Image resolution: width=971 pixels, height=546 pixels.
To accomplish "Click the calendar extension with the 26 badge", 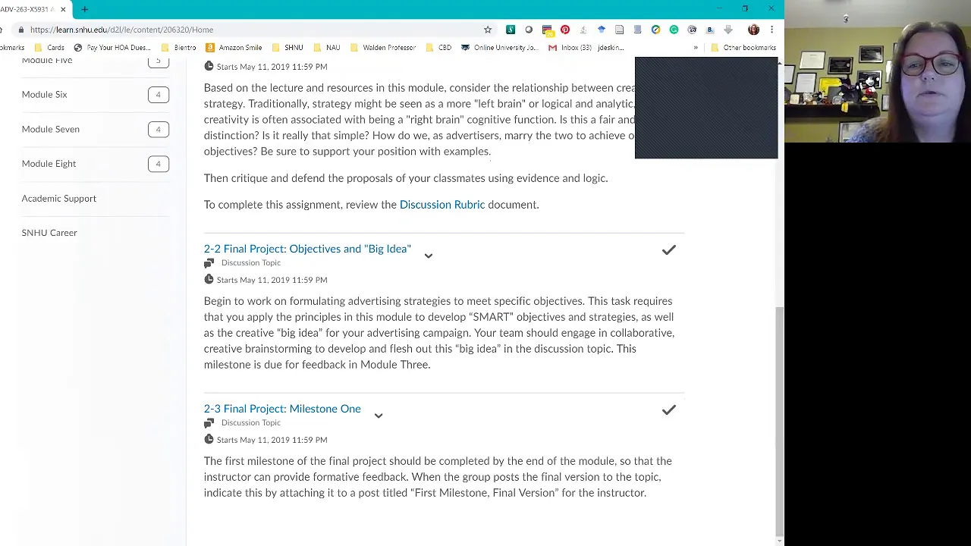I will tap(547, 30).
